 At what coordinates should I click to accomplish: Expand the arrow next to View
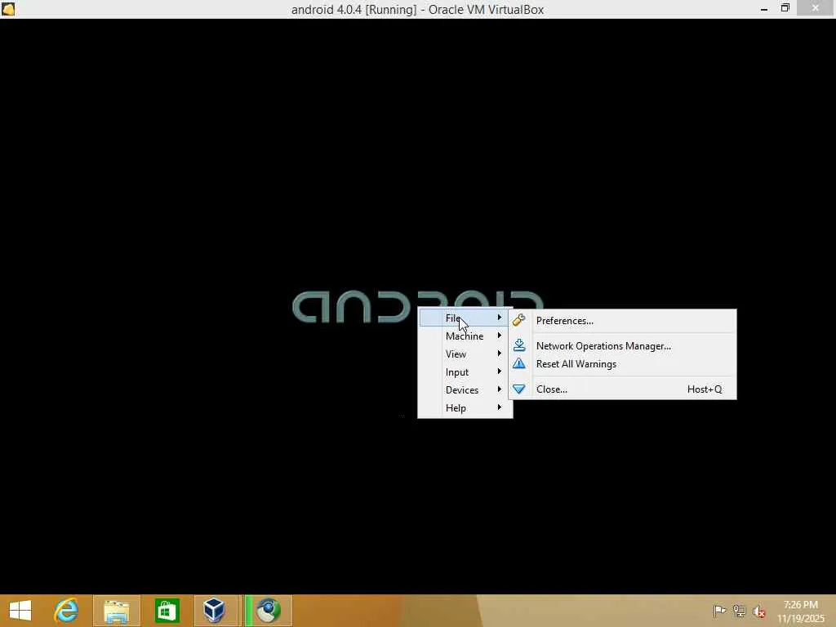[x=500, y=354]
